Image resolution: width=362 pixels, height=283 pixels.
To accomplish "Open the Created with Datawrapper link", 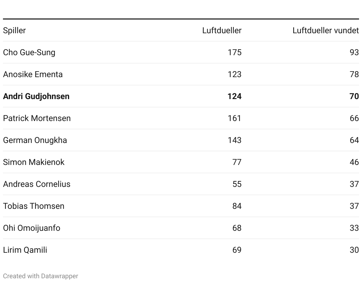I will click(40, 276).
